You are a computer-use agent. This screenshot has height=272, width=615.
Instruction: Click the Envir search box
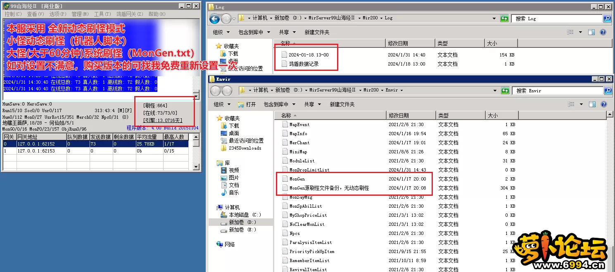(x=558, y=90)
